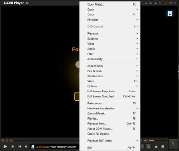Adjust the volume slider

(158, 140)
